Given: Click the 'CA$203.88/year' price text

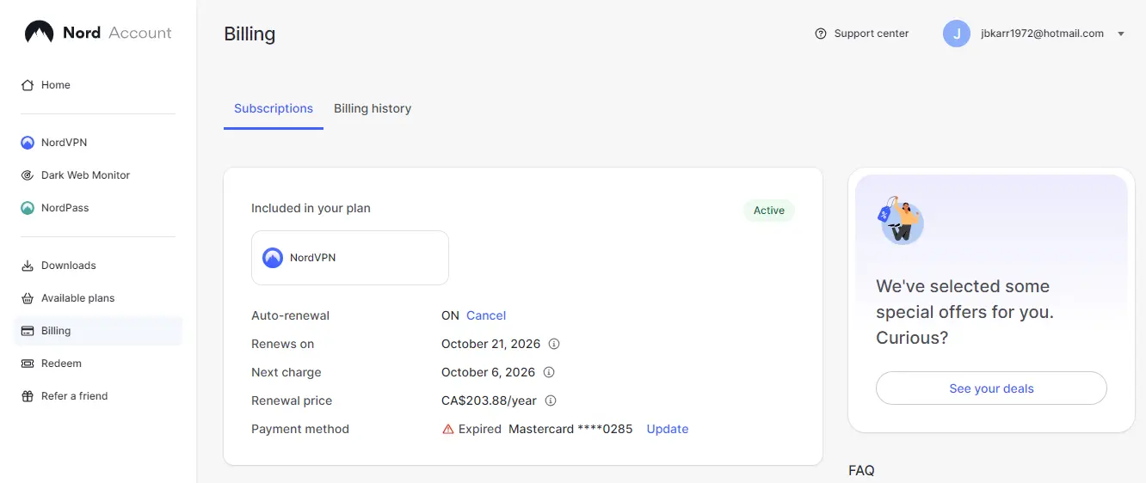Looking at the screenshot, I should click(489, 400).
